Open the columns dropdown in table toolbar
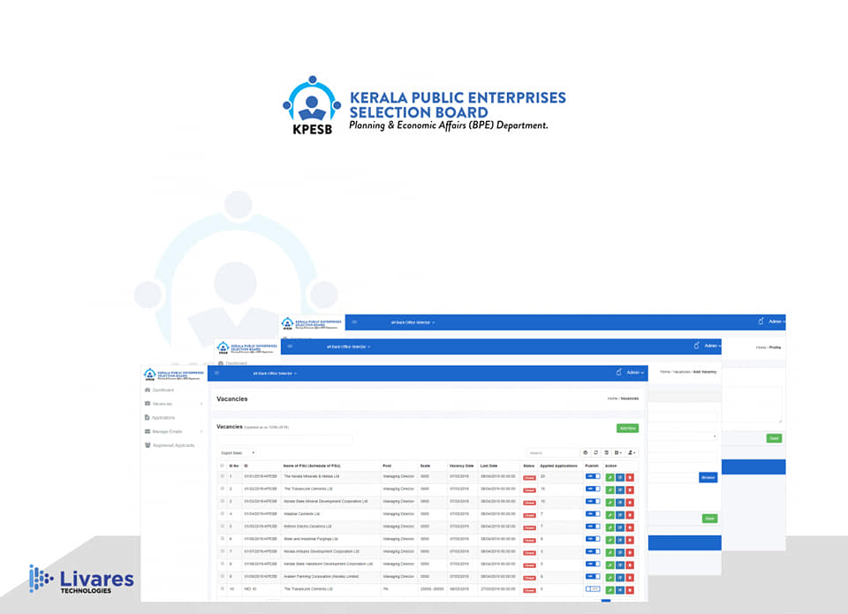Image resolution: width=848 pixels, height=614 pixels. (x=618, y=453)
